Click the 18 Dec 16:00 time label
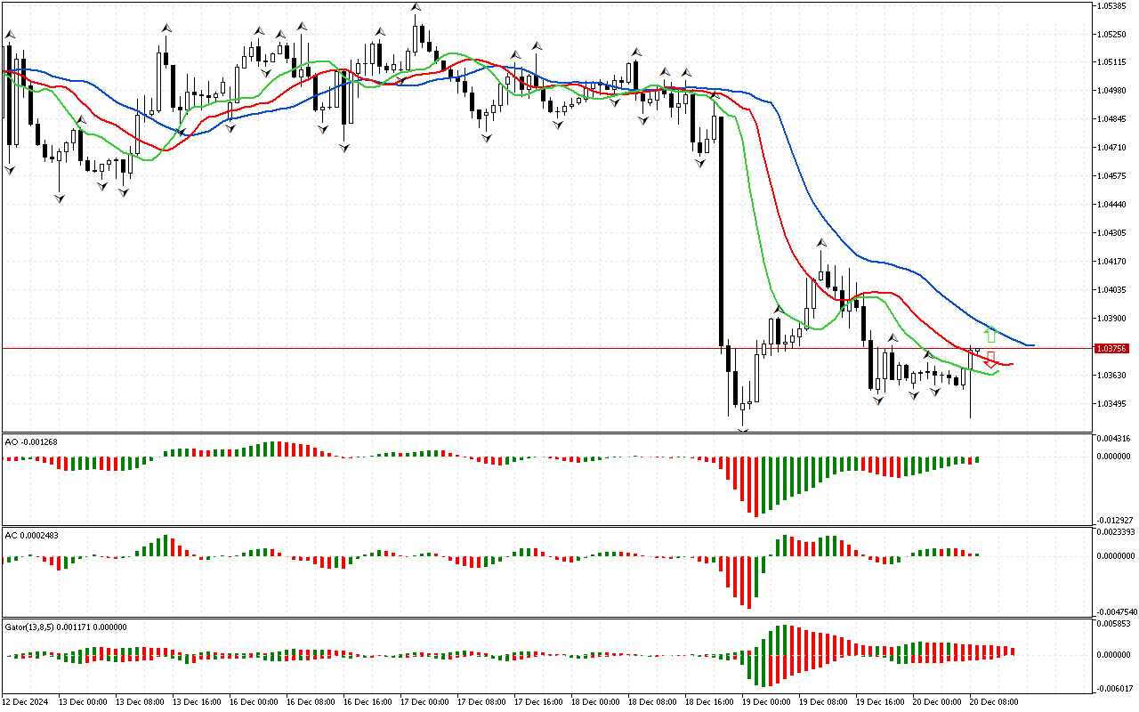This screenshot has width=1139, height=712. [709, 702]
